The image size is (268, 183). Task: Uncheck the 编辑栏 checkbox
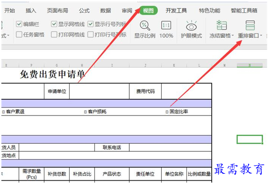tap(19, 24)
